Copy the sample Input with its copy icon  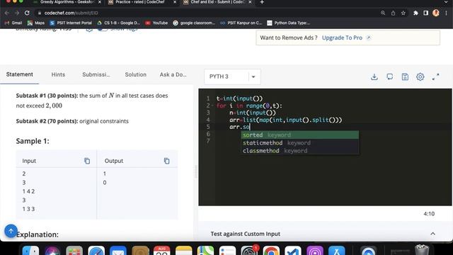(x=87, y=161)
